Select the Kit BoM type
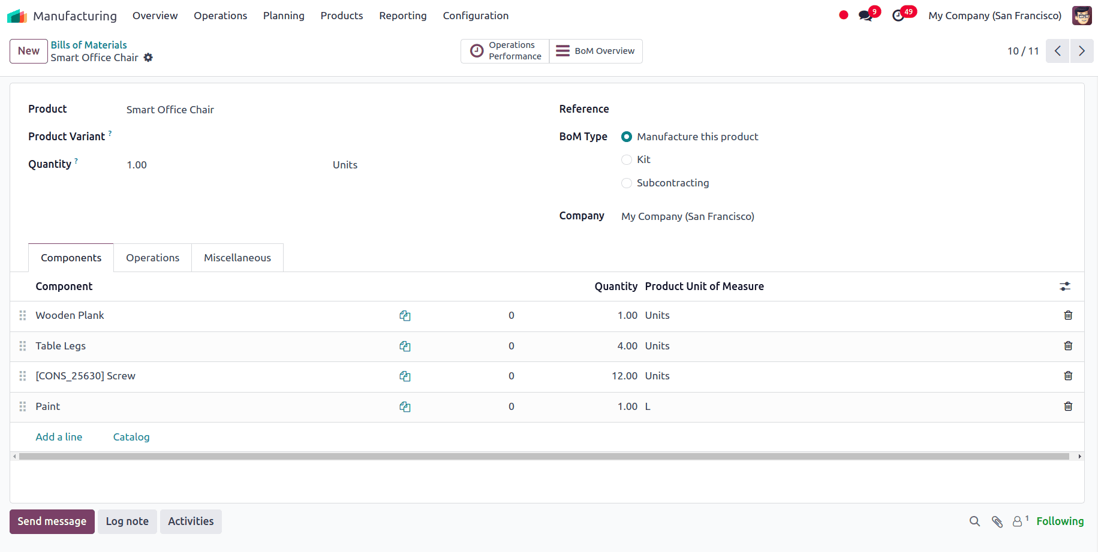The image size is (1098, 552). (626, 159)
